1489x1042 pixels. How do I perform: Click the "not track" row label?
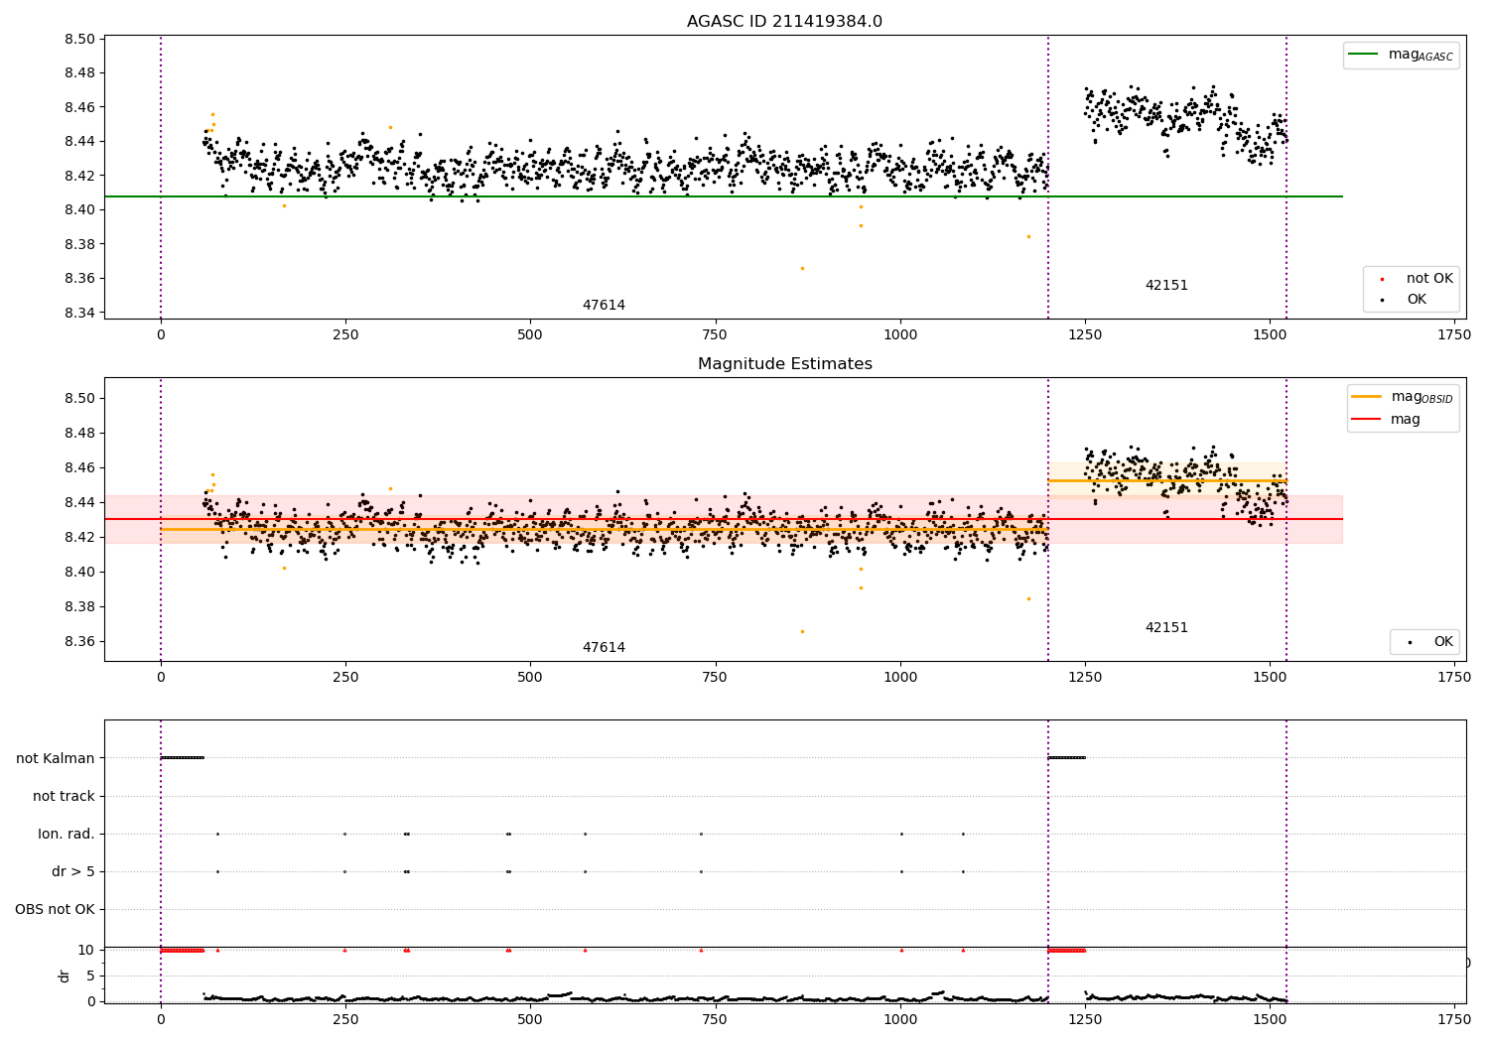click(x=64, y=796)
